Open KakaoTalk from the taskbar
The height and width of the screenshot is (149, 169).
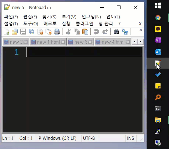point(158,29)
